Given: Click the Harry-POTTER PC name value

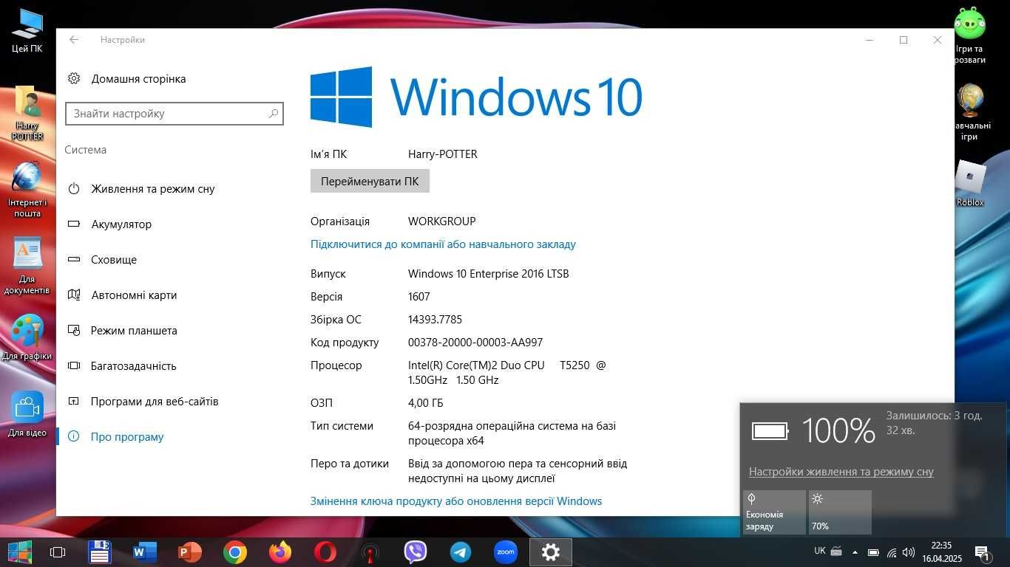Looking at the screenshot, I should [443, 154].
